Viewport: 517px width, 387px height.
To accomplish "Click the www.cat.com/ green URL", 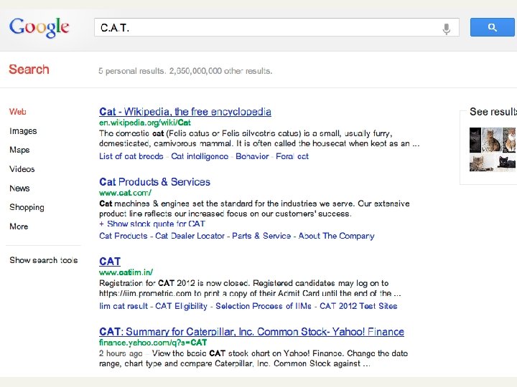I will pos(125,193).
